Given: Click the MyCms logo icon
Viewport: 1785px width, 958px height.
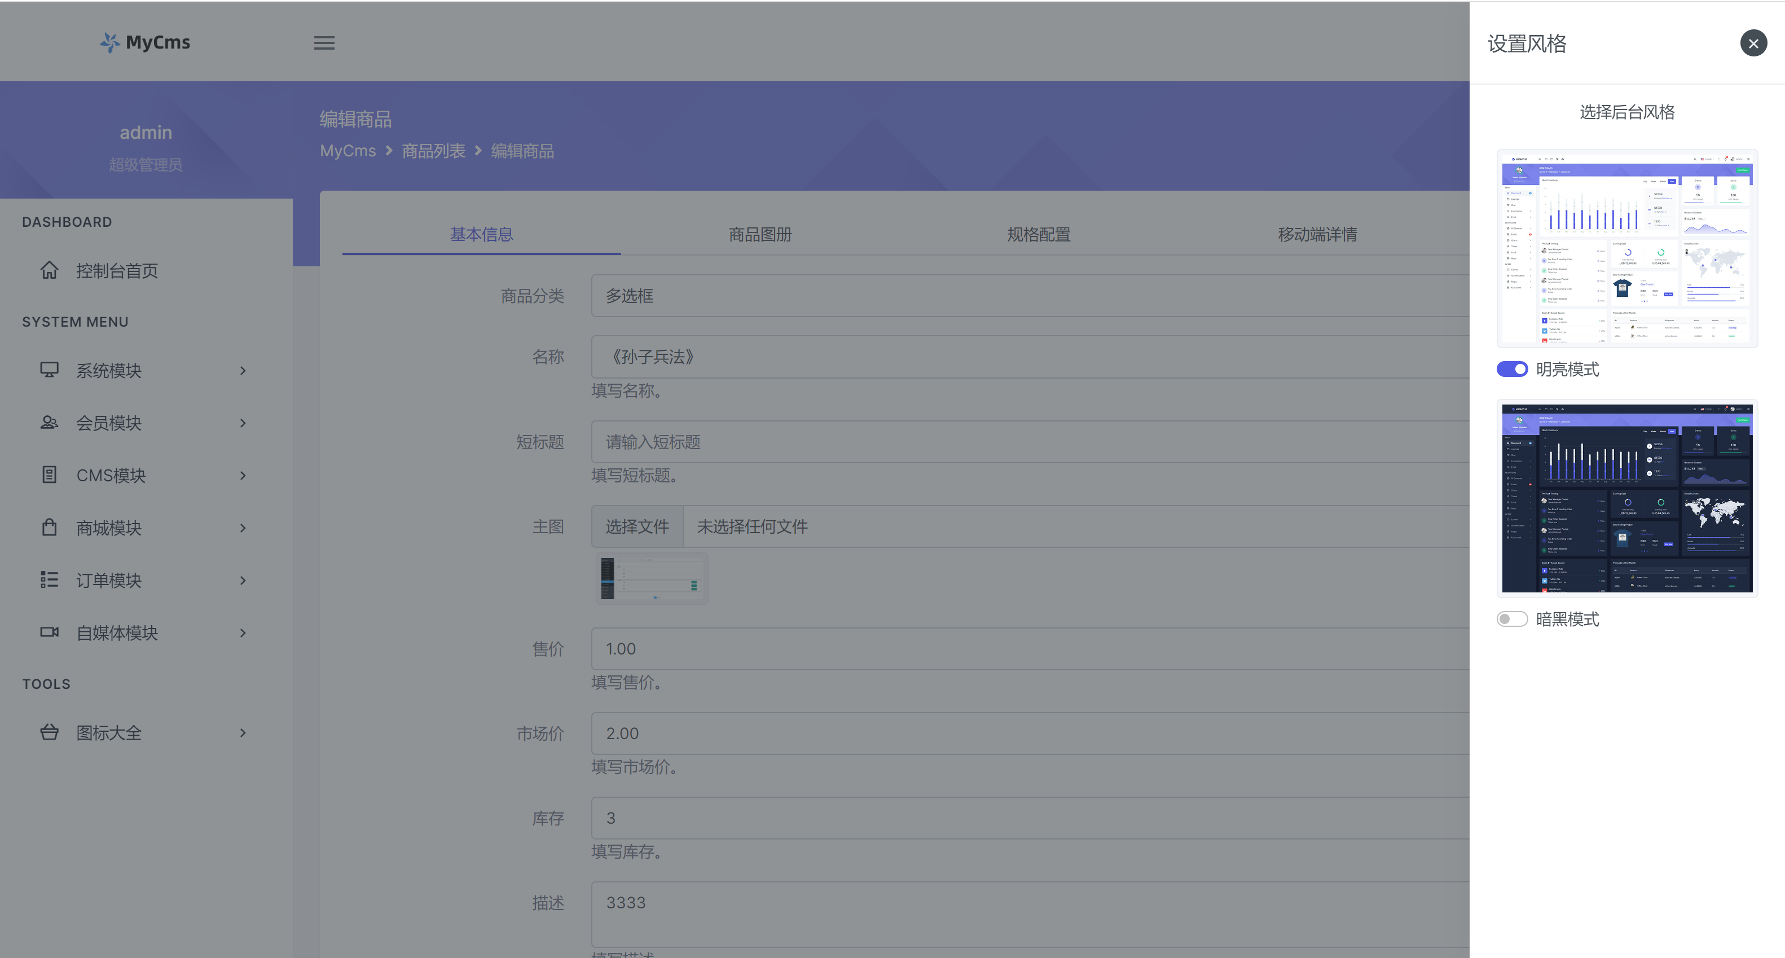Looking at the screenshot, I should click(x=109, y=42).
